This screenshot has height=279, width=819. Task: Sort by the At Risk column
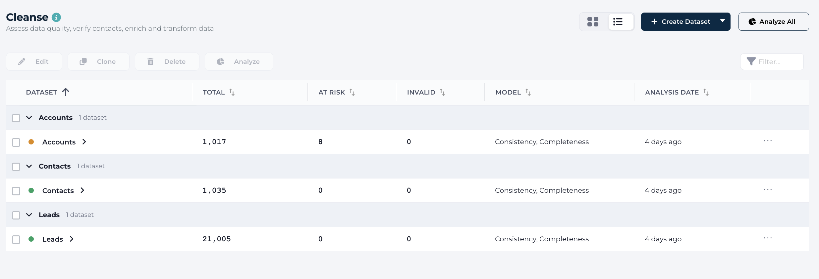click(352, 93)
